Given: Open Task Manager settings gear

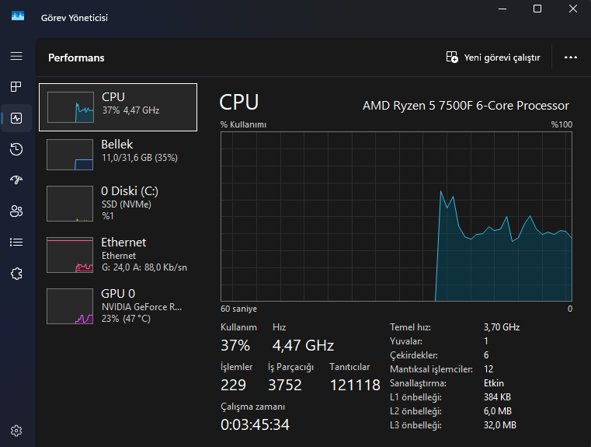Looking at the screenshot, I should (x=16, y=430).
